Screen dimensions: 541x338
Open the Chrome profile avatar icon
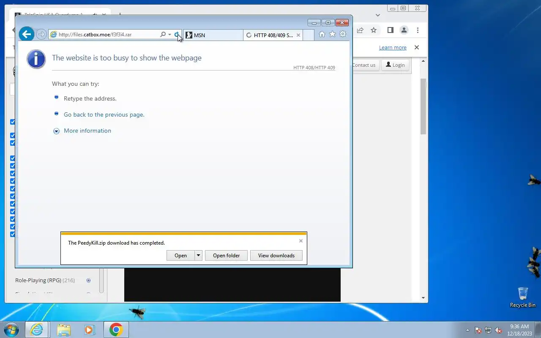pos(404,30)
